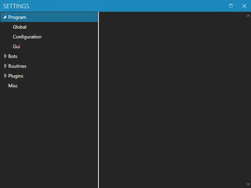Viewport: 251px width, 188px height.
Task: Open the Configuration settings page
Action: tap(27, 37)
